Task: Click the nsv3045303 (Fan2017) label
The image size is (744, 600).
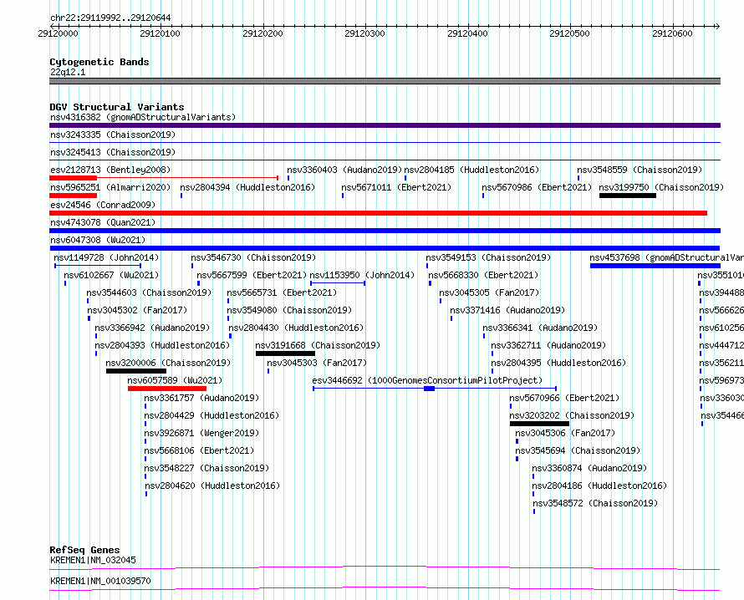Action: tap(317, 363)
